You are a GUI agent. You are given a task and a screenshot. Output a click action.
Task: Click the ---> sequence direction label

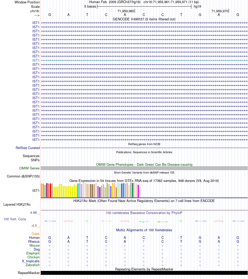[37, 15]
